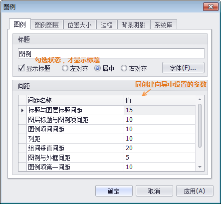Viewport: 221px width, 204px height.
Task: Click the row indicator arrow of first spacing row
Action: [22, 110]
